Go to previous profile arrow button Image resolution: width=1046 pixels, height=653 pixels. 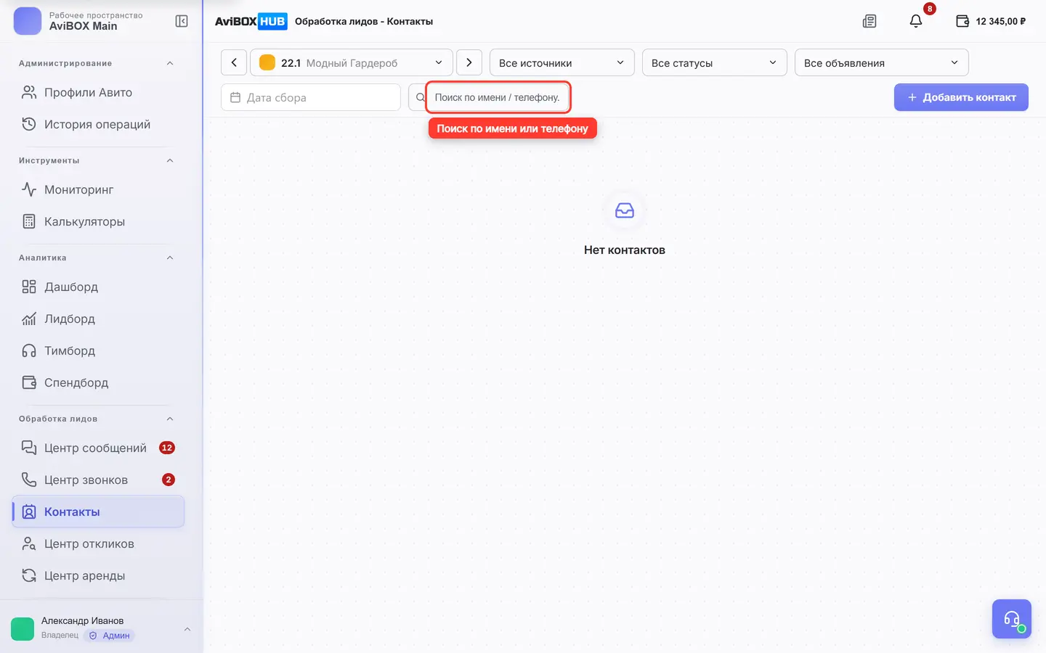(x=234, y=62)
